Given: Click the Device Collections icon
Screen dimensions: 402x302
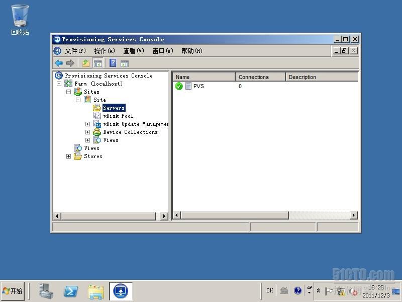Looking at the screenshot, I should coord(97,132).
